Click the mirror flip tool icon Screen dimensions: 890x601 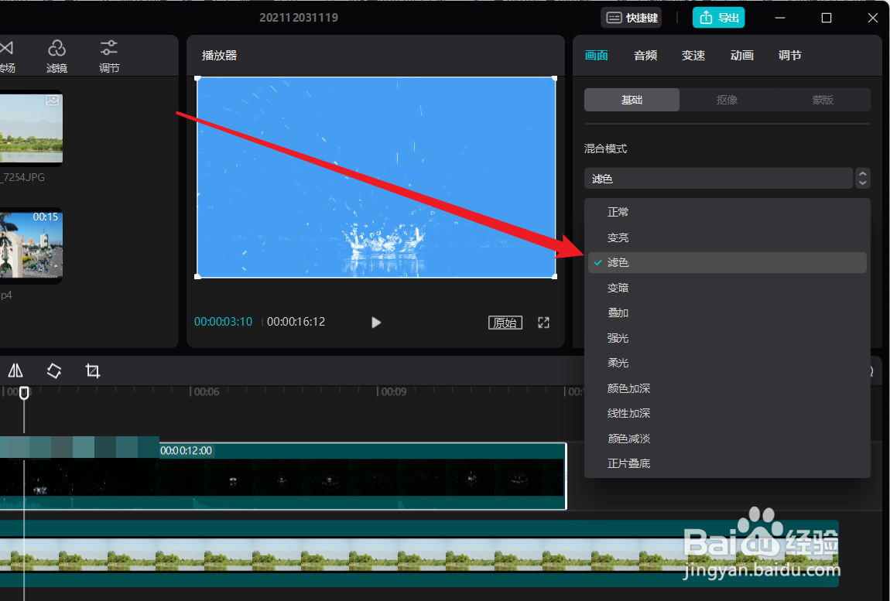coord(15,371)
